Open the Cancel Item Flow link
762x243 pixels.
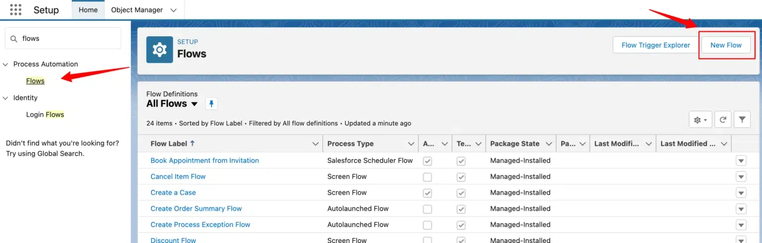point(178,177)
